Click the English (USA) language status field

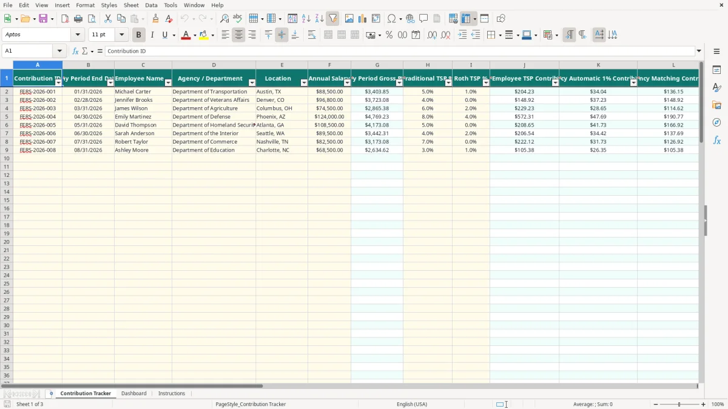(x=412, y=404)
